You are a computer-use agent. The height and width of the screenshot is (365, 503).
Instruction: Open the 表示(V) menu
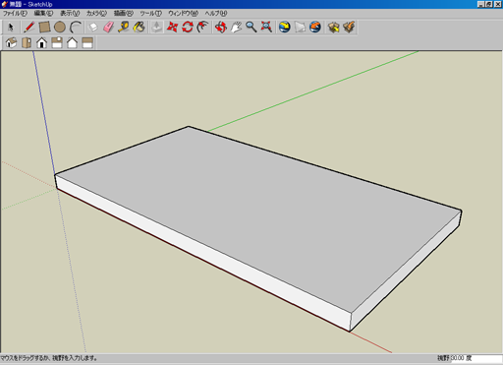[x=70, y=13]
